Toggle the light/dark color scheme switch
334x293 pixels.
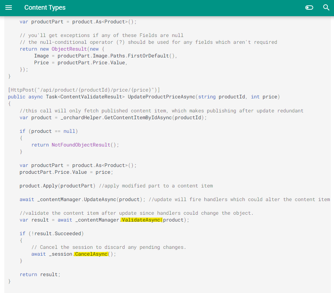tap(309, 8)
